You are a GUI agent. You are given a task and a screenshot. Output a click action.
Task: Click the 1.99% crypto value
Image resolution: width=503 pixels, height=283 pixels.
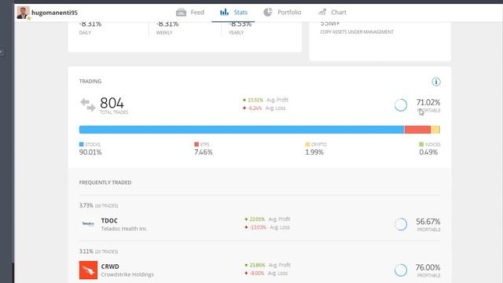[314, 153]
